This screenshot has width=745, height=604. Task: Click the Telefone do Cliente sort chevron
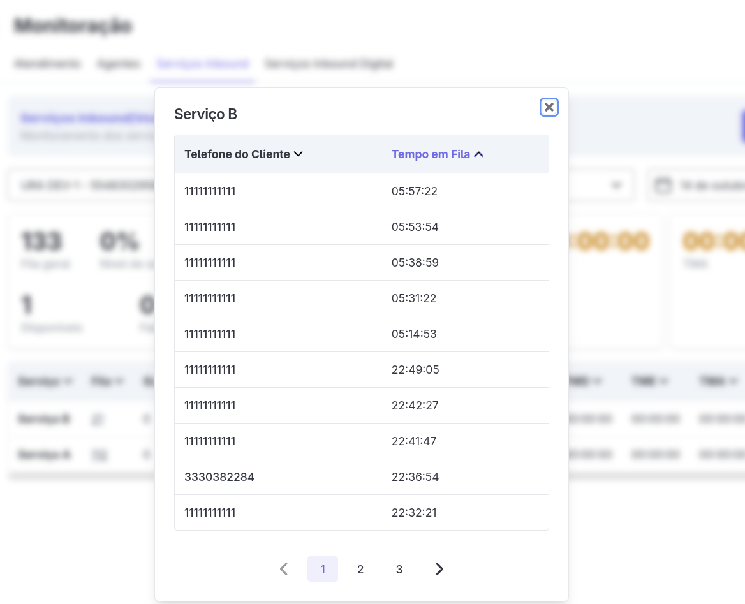coord(297,154)
